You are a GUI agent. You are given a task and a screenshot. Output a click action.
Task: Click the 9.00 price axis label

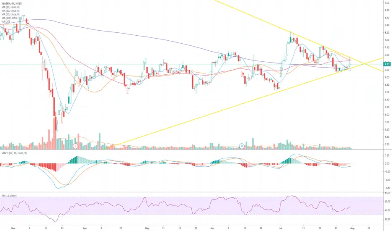click(x=387, y=3)
